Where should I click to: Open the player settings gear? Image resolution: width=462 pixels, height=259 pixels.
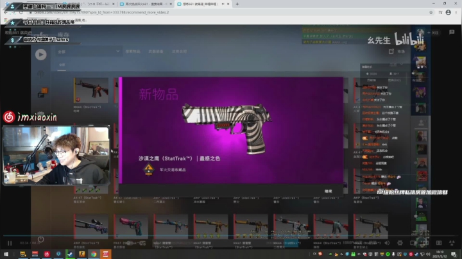pyautogui.click(x=400, y=243)
